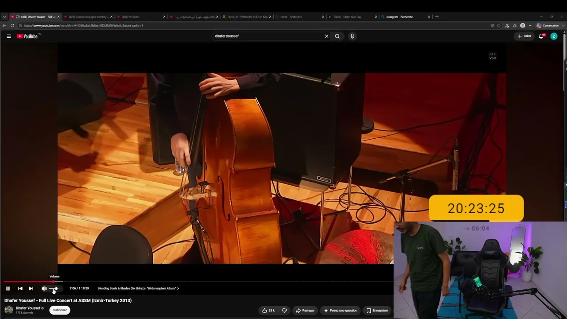The image size is (567, 319).
Task: Click the video title text
Action: click(68, 300)
